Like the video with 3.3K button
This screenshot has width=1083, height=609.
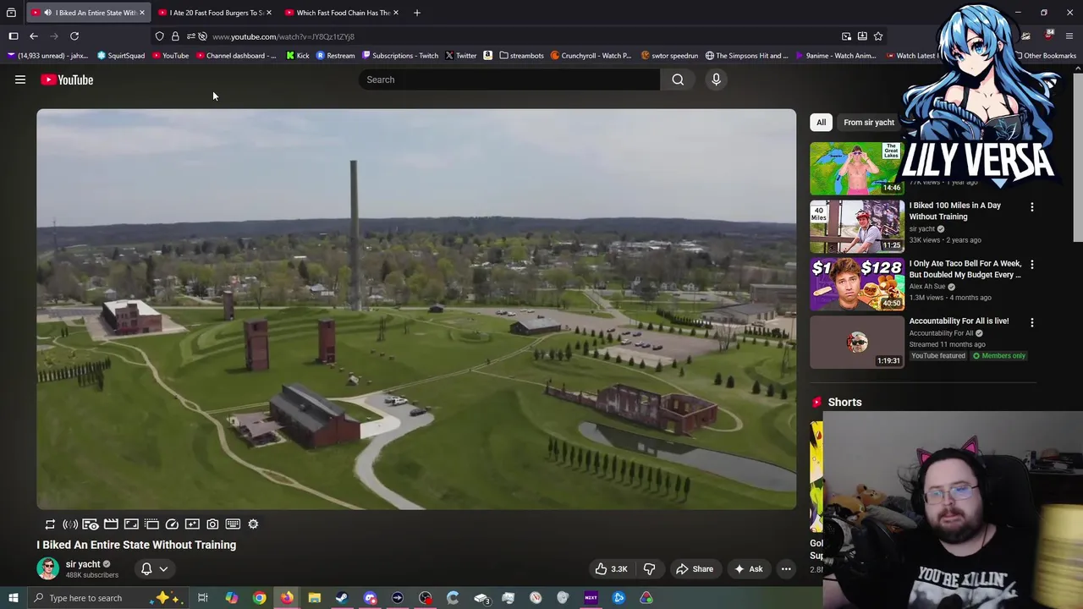click(611, 569)
